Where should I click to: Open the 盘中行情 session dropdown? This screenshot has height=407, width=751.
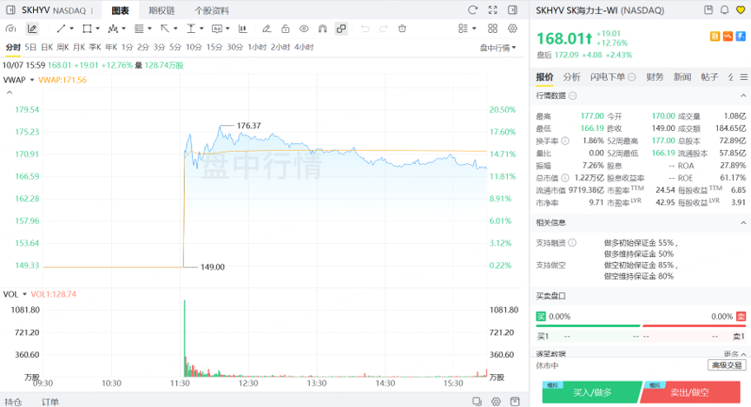(498, 48)
